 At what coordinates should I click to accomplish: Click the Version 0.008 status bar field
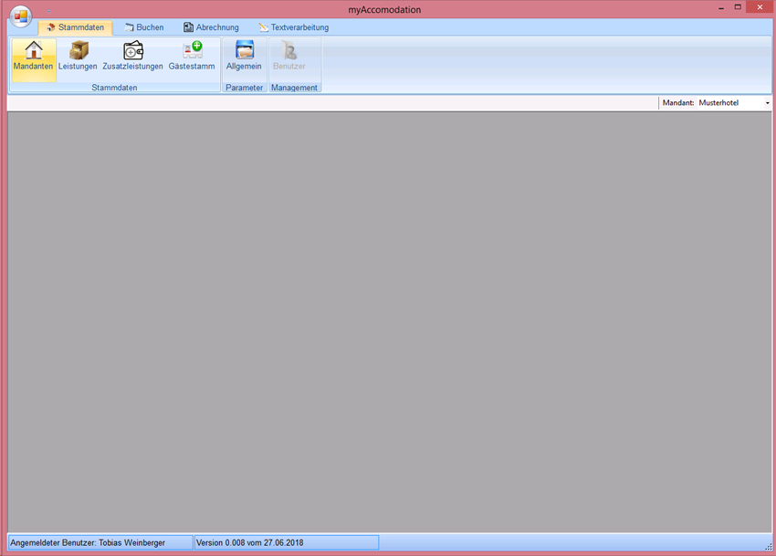pos(286,542)
